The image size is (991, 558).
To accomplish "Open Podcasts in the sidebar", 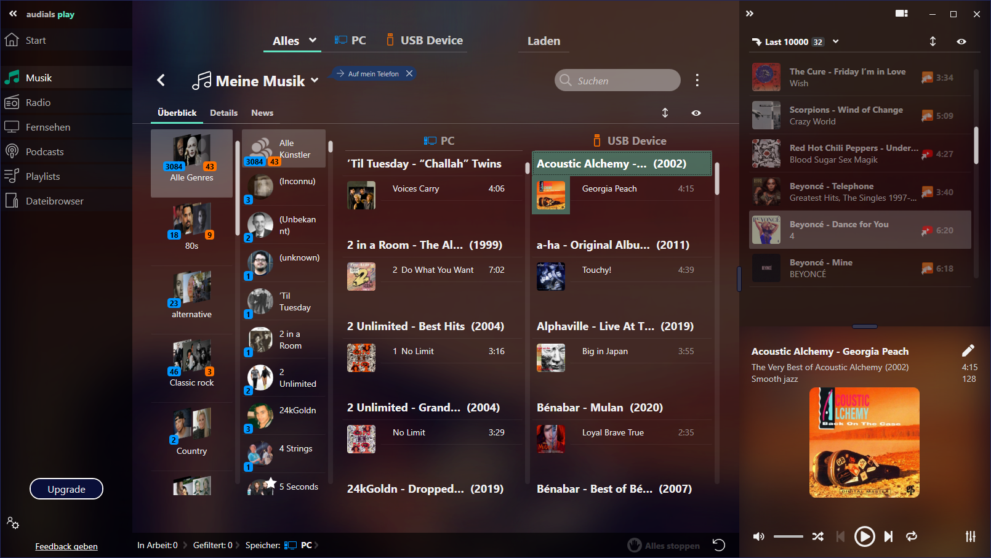I will click(x=44, y=152).
